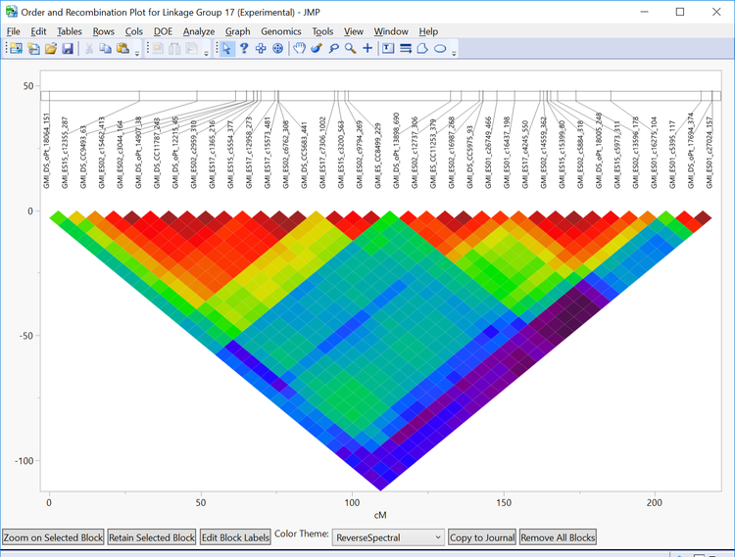The image size is (735, 557).
Task: Click the JMP application icon in title bar
Action: 11,12
